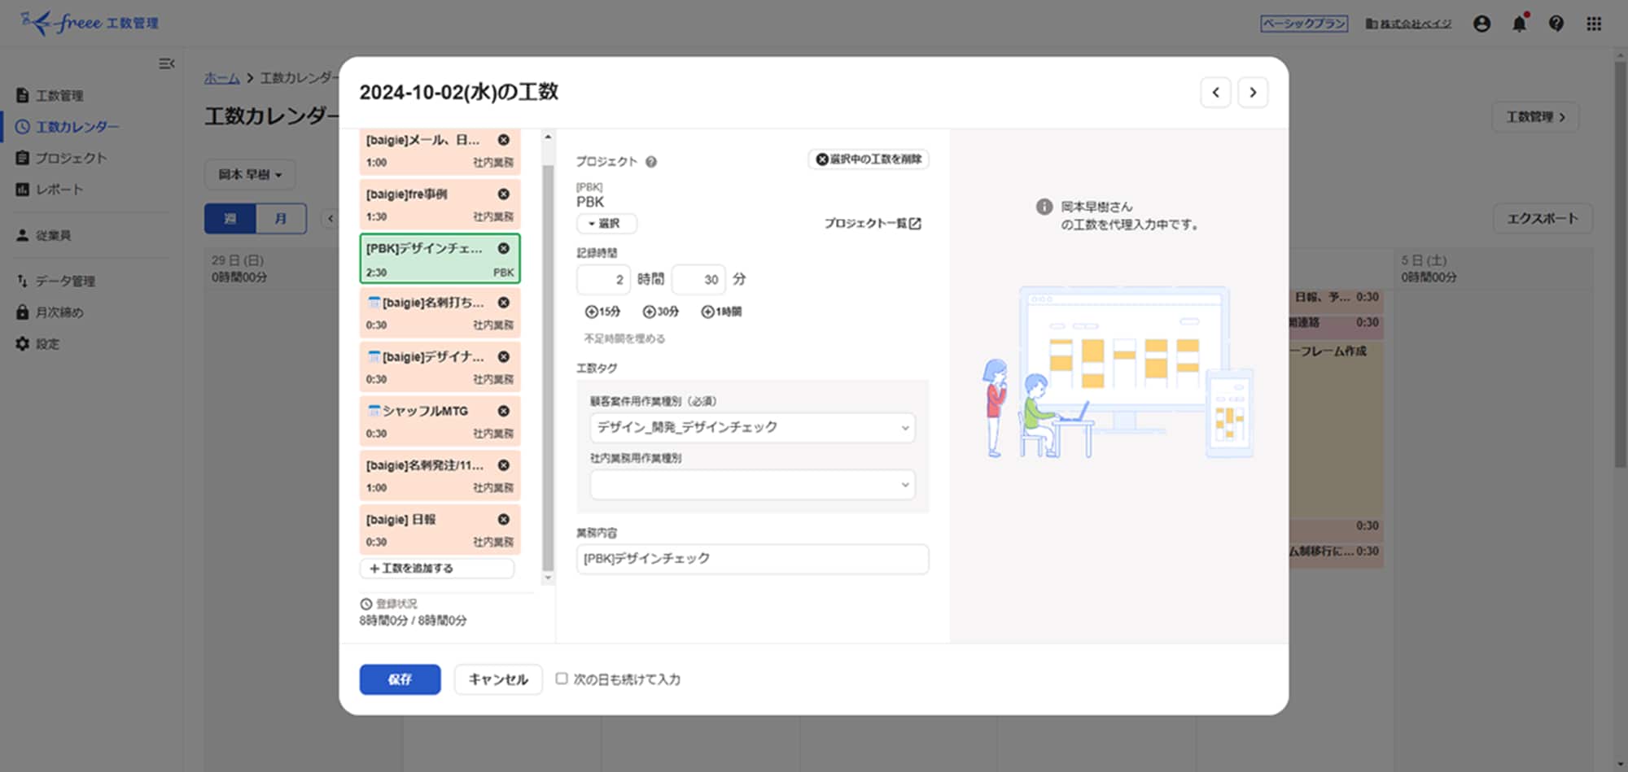Go to next day with right chevron
Screen dimensions: 1628x772
point(1253,93)
